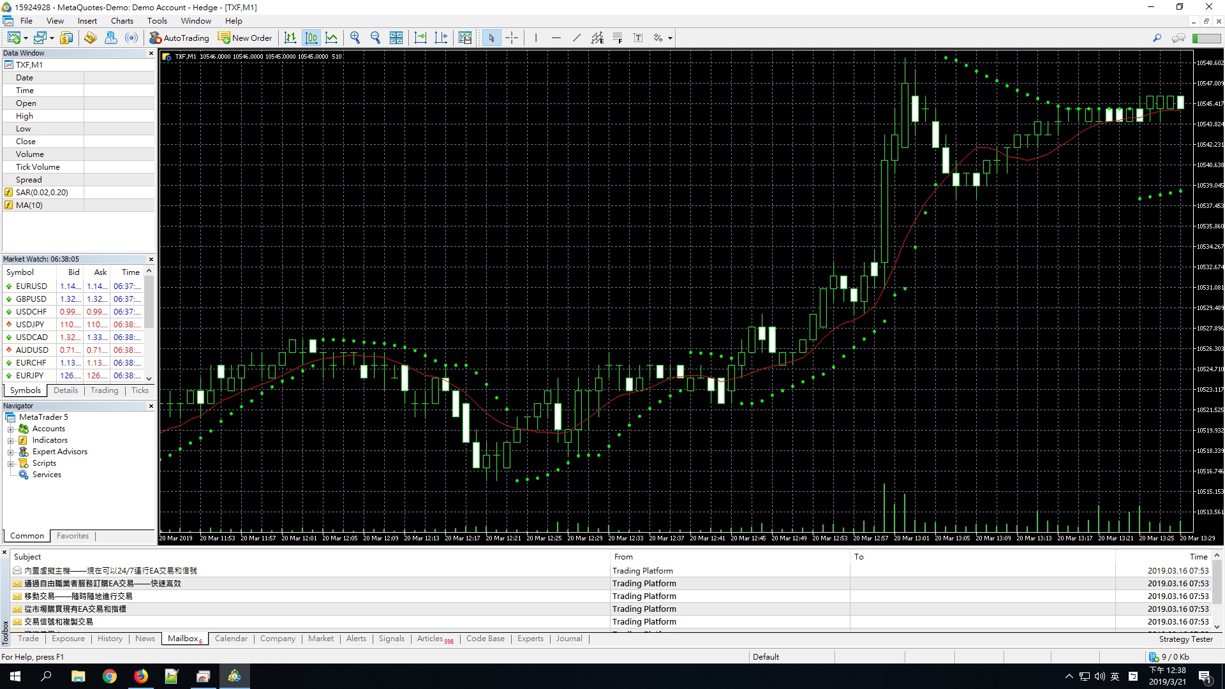Open File Explorer from the taskbar
This screenshot has width=1225, height=689.
click(x=78, y=676)
